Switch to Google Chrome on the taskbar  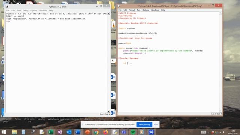tap(96, 132)
